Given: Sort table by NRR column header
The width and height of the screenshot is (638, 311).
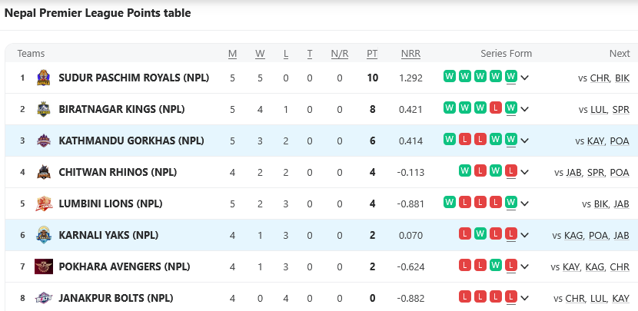Looking at the screenshot, I should (410, 54).
